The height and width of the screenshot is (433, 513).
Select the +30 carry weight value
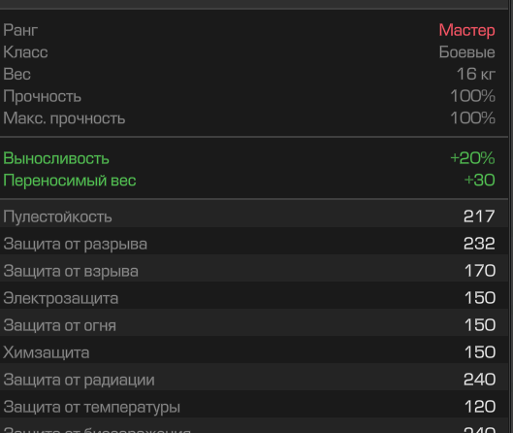click(479, 181)
